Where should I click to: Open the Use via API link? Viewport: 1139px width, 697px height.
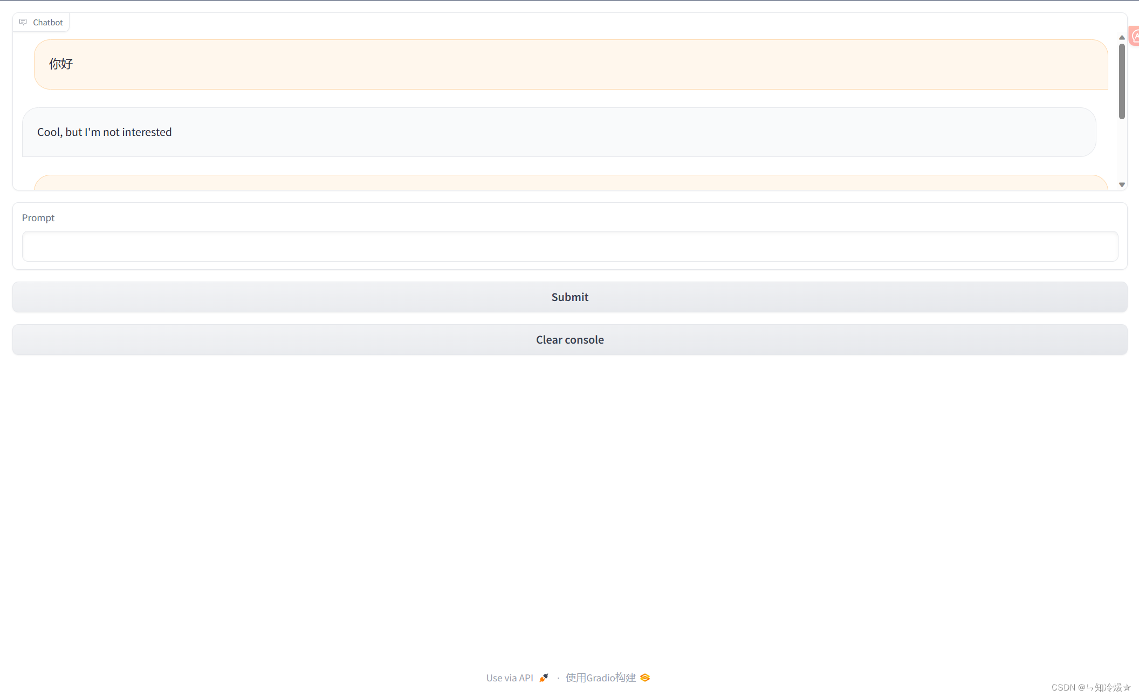510,678
